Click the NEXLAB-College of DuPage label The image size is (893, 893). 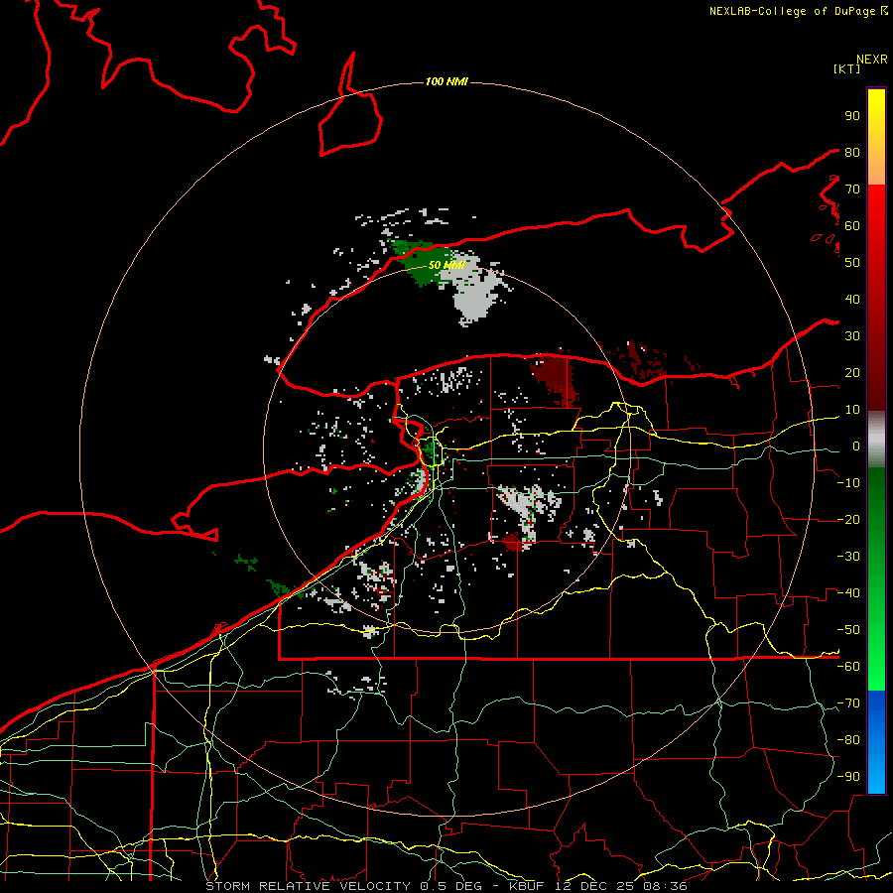coord(798,11)
